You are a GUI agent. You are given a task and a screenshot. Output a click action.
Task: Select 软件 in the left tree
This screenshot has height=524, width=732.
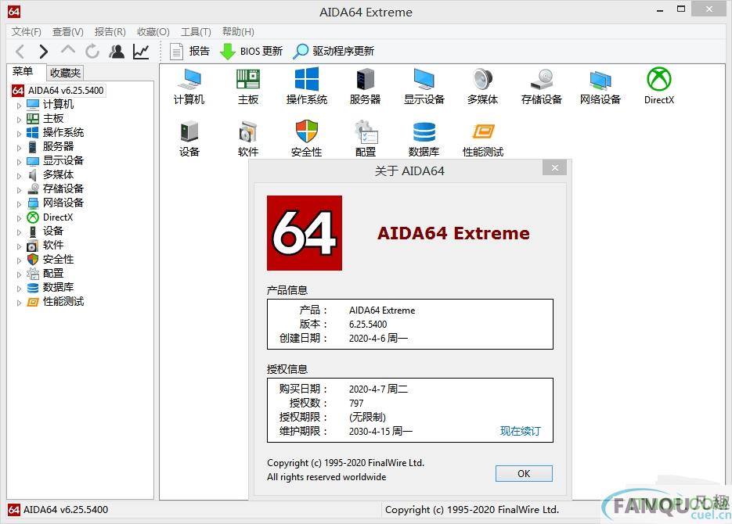(52, 246)
